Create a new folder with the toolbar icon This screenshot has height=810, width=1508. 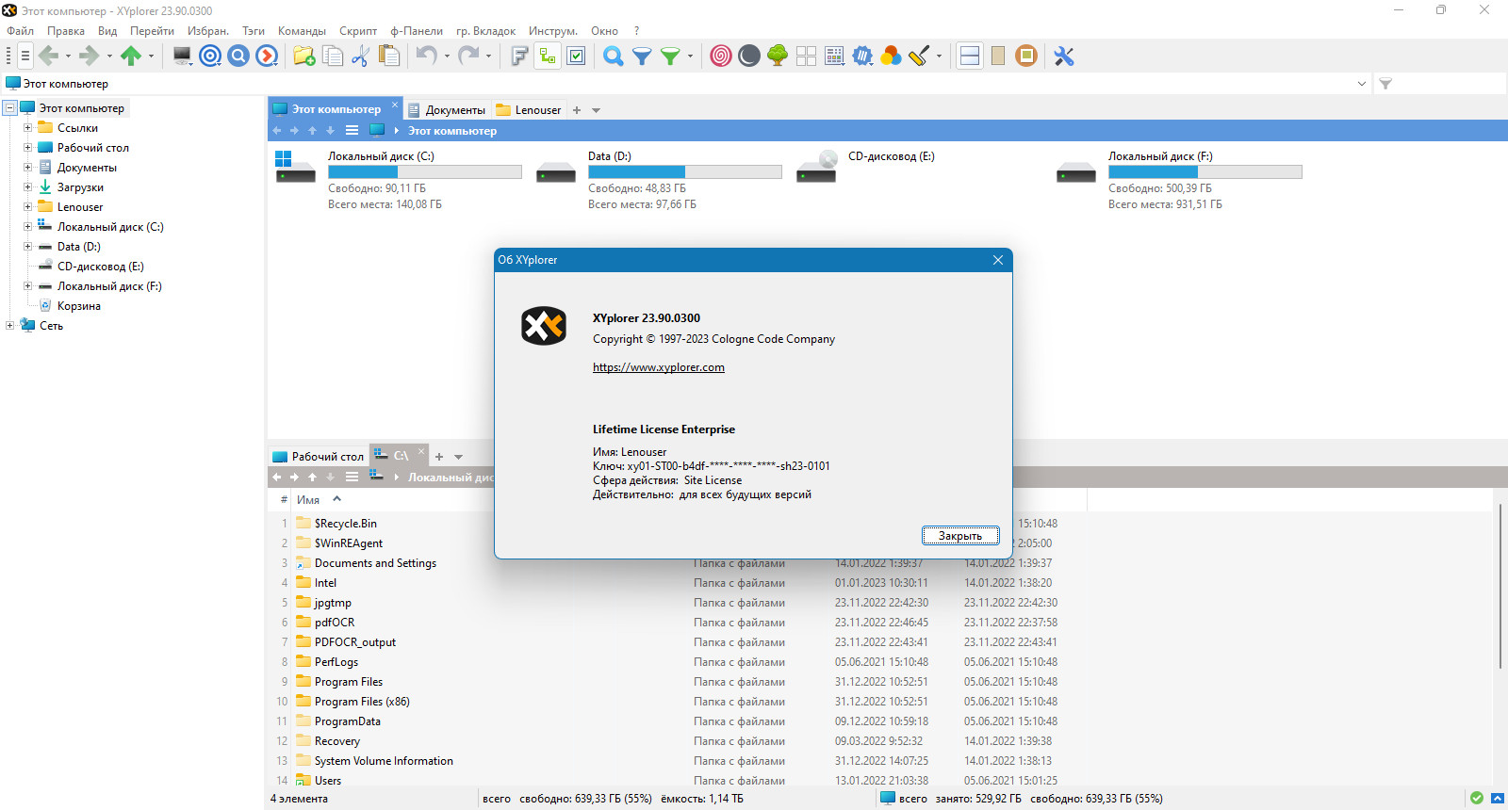[x=303, y=57]
